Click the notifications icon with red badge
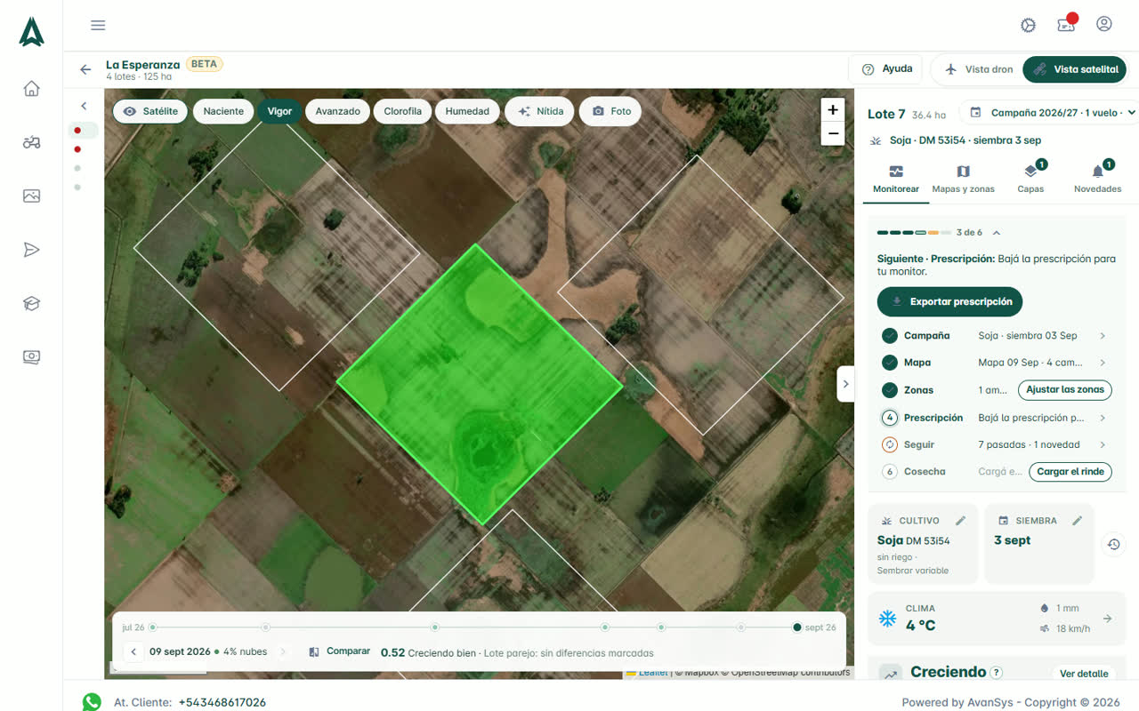Screen dimensions: 1139x711 [x=1066, y=24]
